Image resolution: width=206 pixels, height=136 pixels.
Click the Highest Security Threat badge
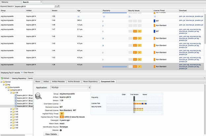[61, 117]
